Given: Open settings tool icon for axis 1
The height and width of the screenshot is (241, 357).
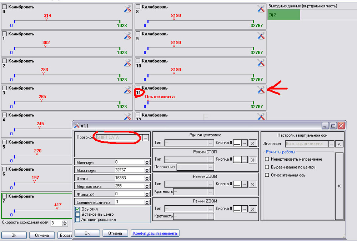Looking at the screenshot, I should pyautogui.click(x=127, y=36).
